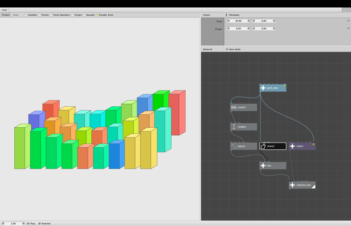This screenshot has width=351, height=226.
Task: Switch to the Data tab
Action: point(16,15)
